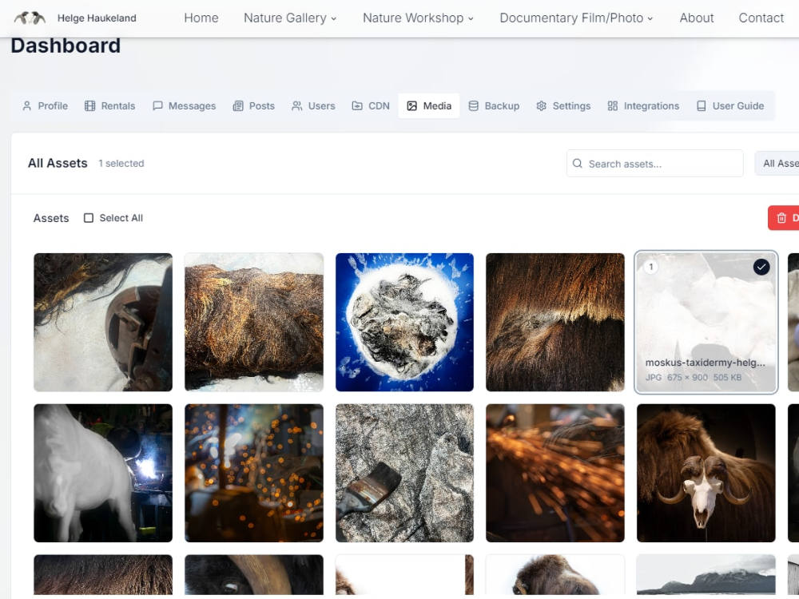Image resolution: width=799 pixels, height=599 pixels.
Task: Select the horse mane with metal thumbnail
Action: (x=103, y=323)
